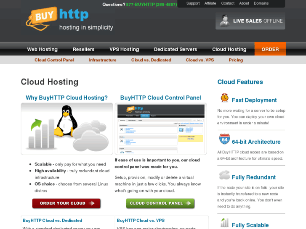Click the red ORDER YOUR CLOUD button
This screenshot has height=229, width=306.
[67, 203]
